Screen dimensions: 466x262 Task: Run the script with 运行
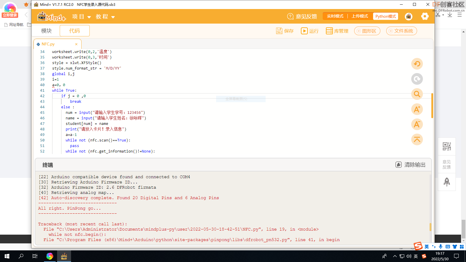(310, 31)
